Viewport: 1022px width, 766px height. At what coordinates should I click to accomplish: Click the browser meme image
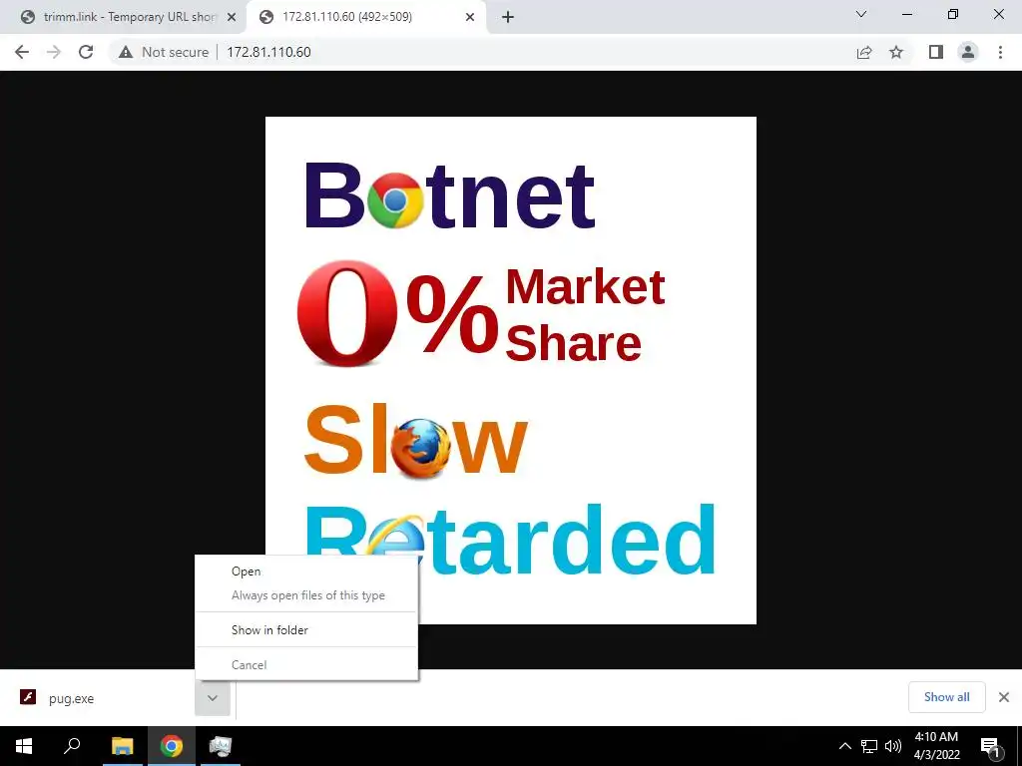510,370
